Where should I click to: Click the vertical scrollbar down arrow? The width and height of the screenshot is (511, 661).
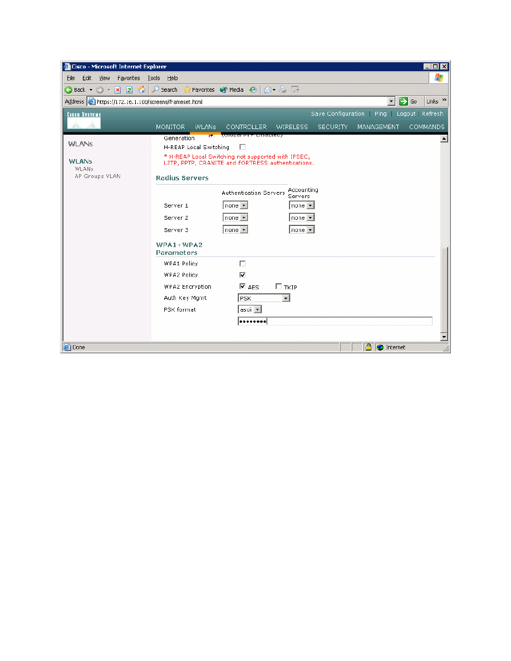(444, 337)
